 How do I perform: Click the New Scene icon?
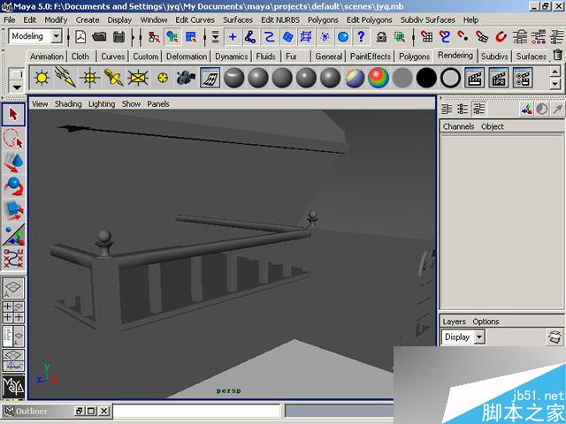(x=80, y=37)
